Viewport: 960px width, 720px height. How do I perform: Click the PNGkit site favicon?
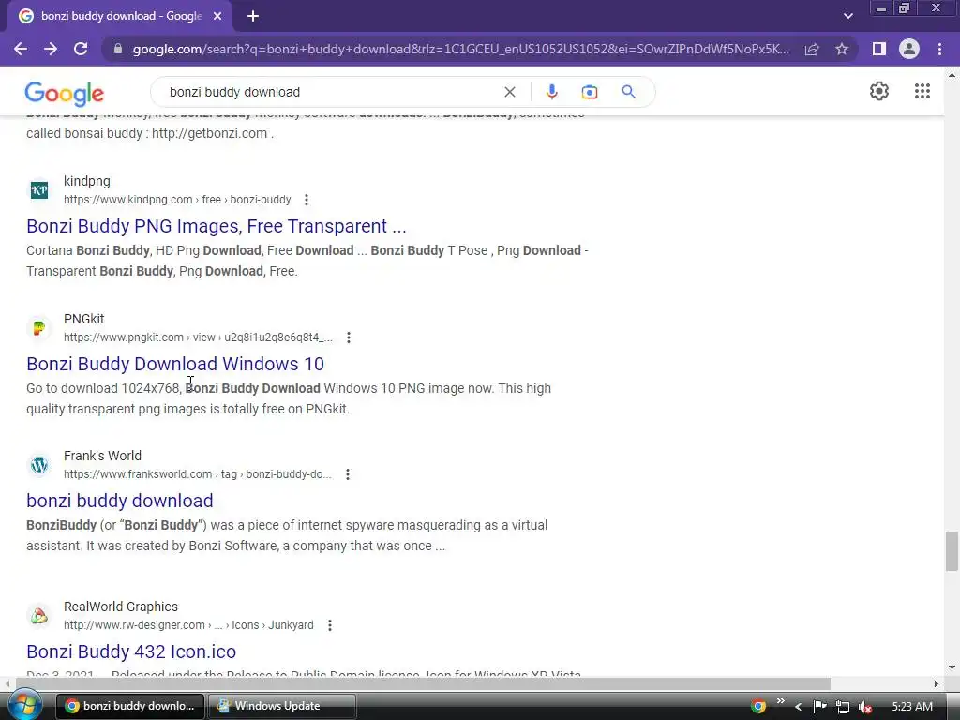39,328
